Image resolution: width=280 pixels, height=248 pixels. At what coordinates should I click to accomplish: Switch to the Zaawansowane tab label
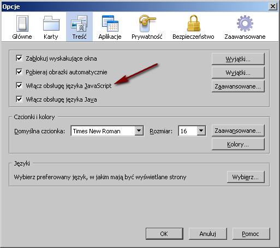(245, 37)
